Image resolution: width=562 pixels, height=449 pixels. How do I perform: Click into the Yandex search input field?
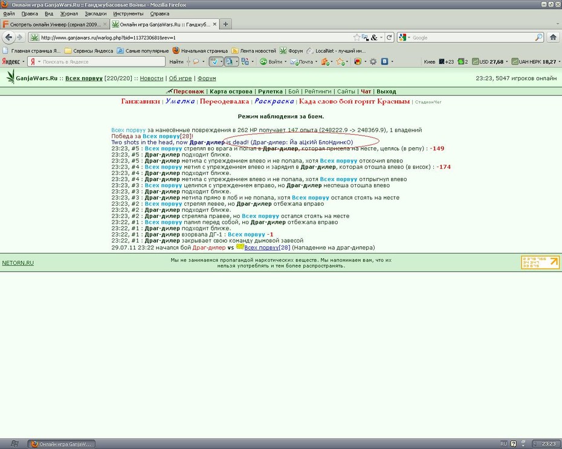102,62
